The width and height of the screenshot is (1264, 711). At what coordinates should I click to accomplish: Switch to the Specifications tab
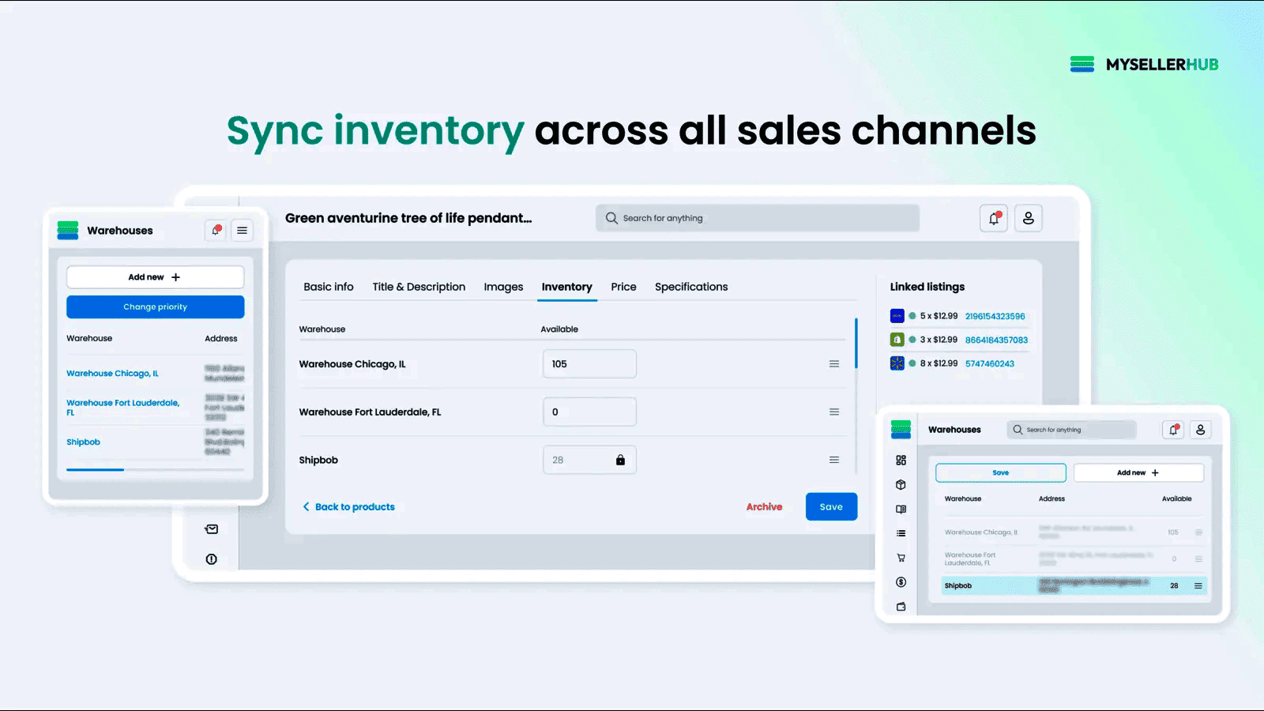pyautogui.click(x=691, y=287)
